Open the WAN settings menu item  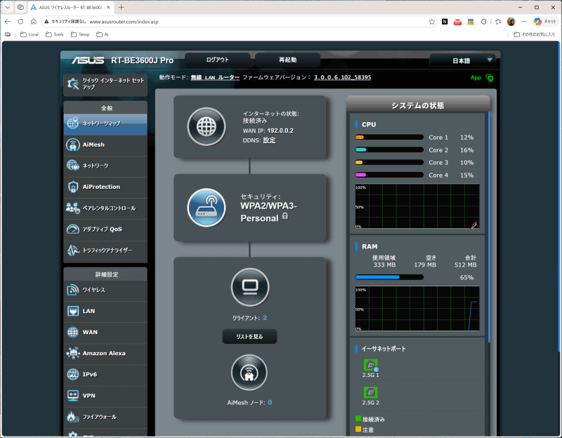point(105,332)
